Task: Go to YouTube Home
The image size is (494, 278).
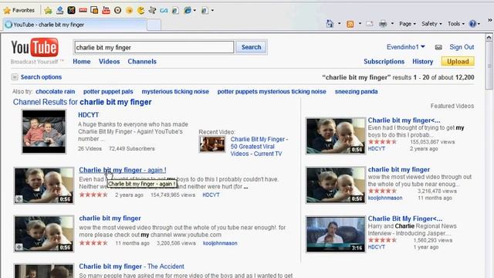Action: [x=82, y=62]
